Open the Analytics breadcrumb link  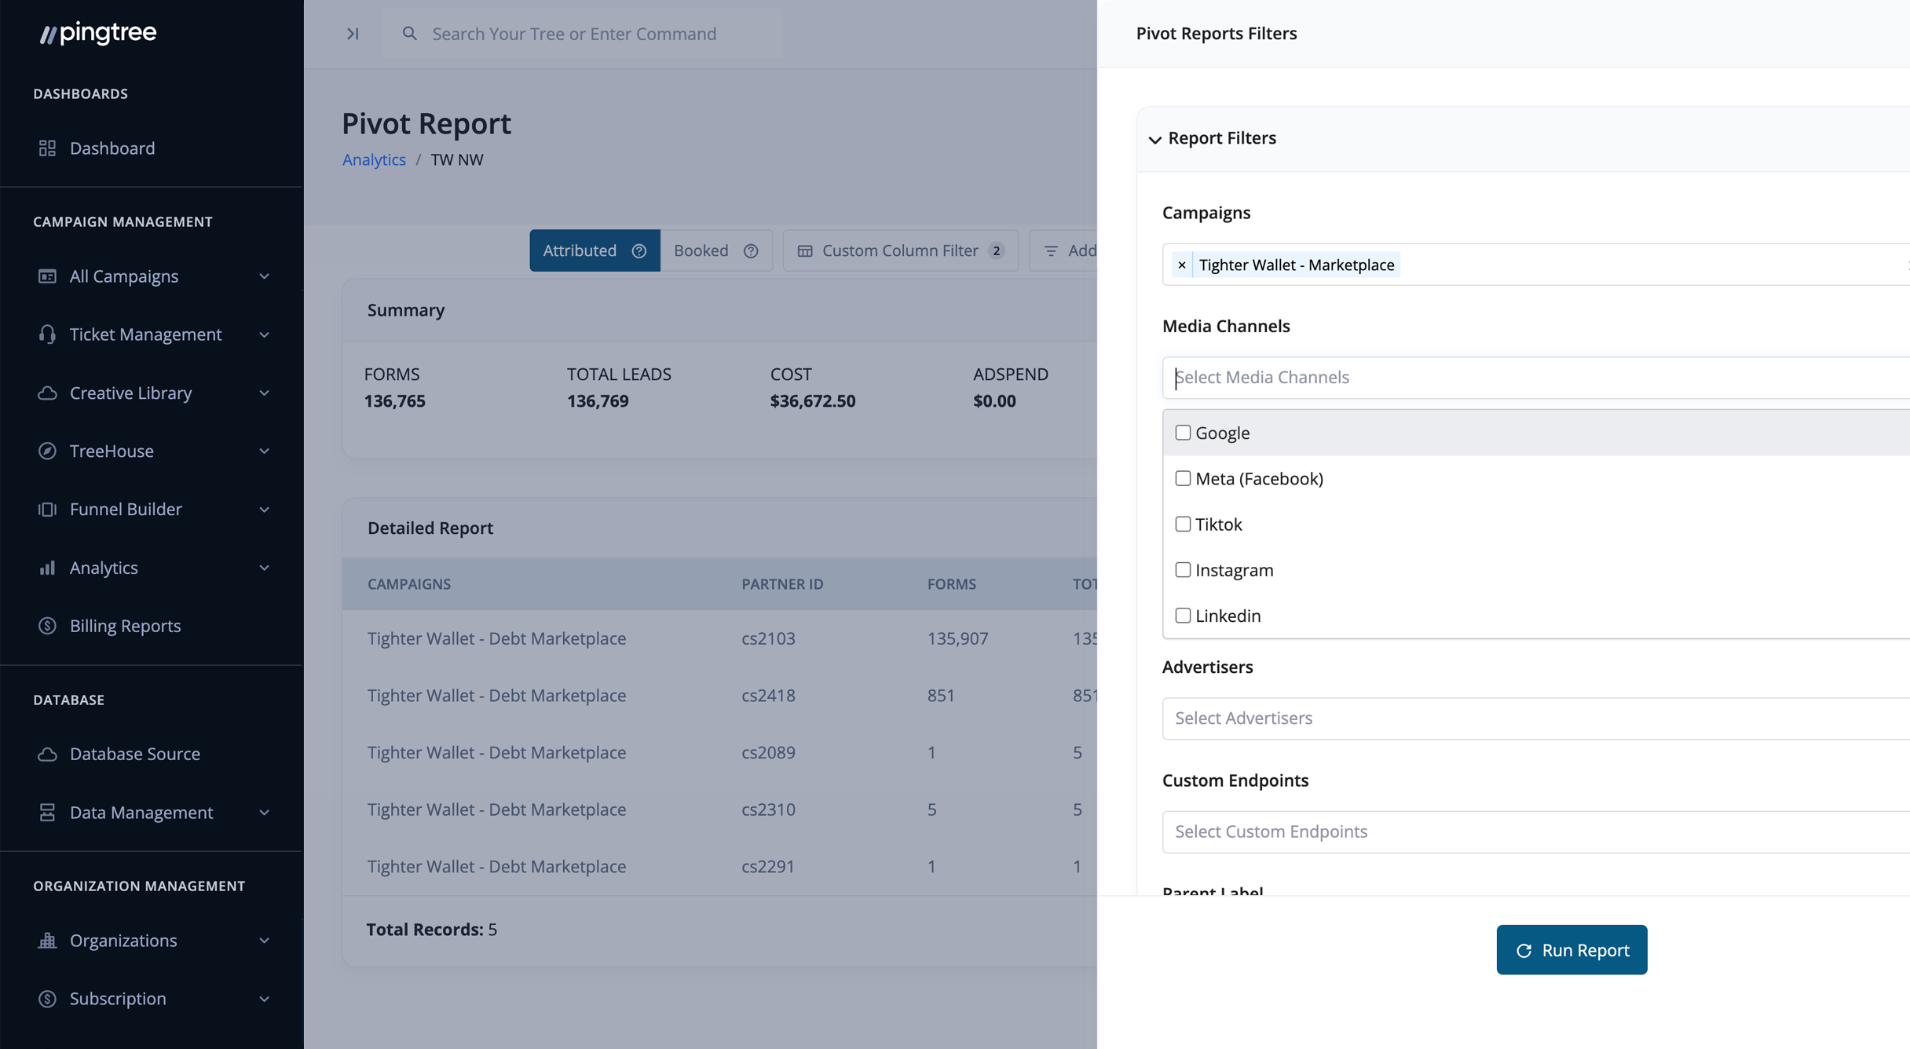coord(374,159)
